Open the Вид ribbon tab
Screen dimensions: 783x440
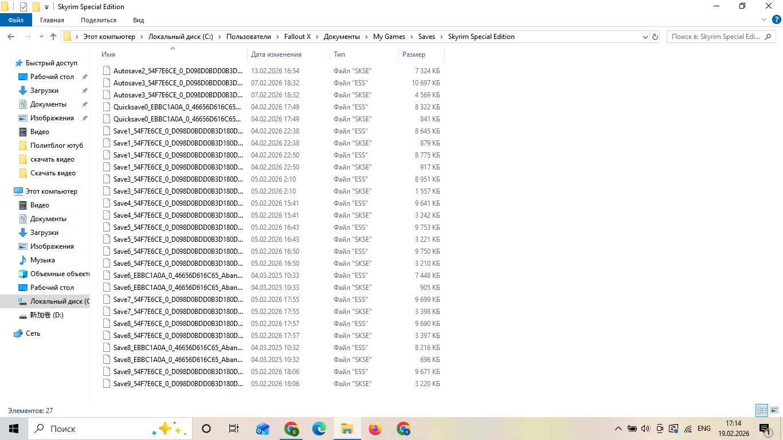point(138,20)
